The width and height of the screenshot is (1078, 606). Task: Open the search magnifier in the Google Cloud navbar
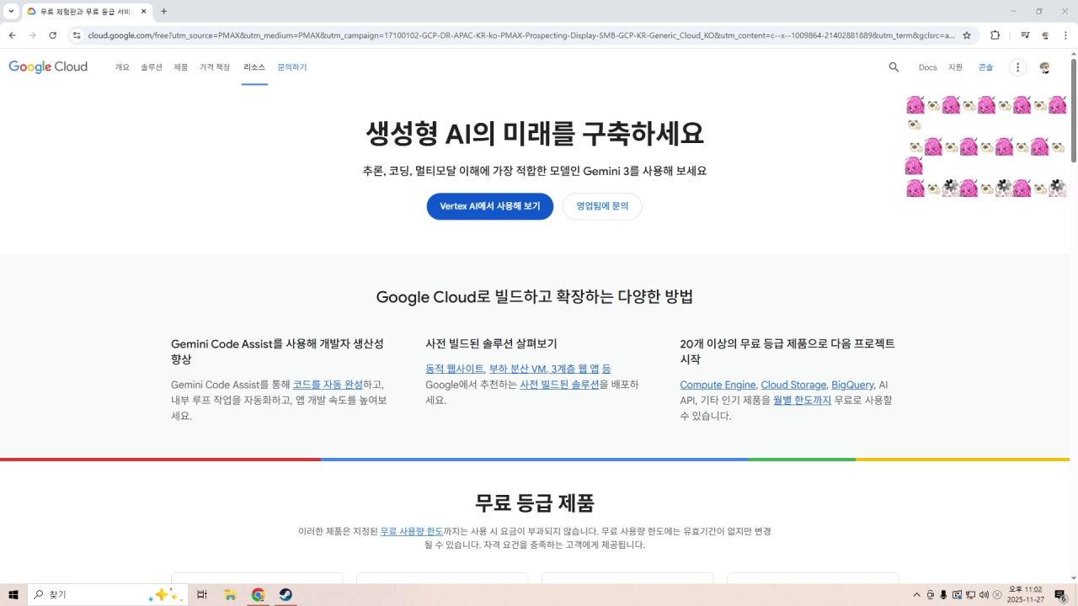click(x=893, y=67)
